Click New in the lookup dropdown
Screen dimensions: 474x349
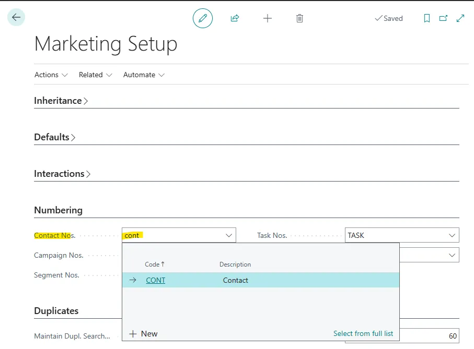click(143, 334)
